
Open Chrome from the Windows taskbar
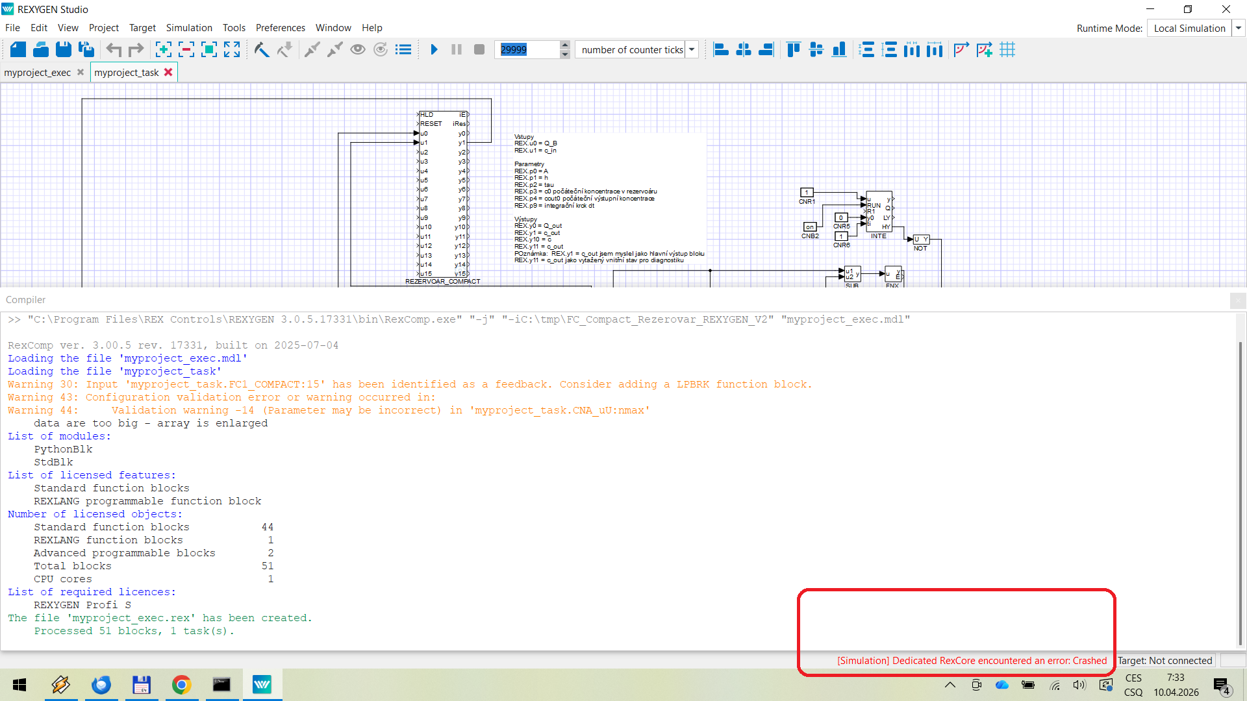182,685
